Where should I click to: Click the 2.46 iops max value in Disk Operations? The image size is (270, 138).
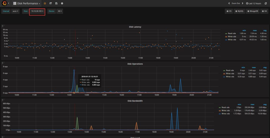pyautogui.click(x=252, y=70)
